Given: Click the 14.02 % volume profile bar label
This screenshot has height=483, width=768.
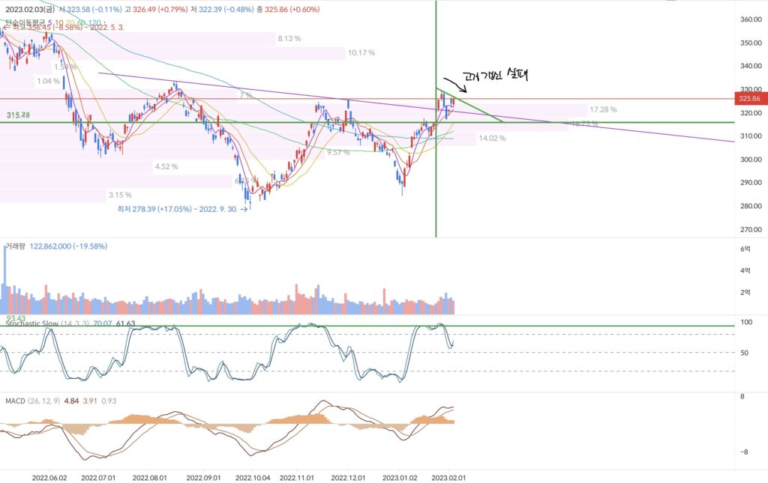Looking at the screenshot, I should point(492,139).
